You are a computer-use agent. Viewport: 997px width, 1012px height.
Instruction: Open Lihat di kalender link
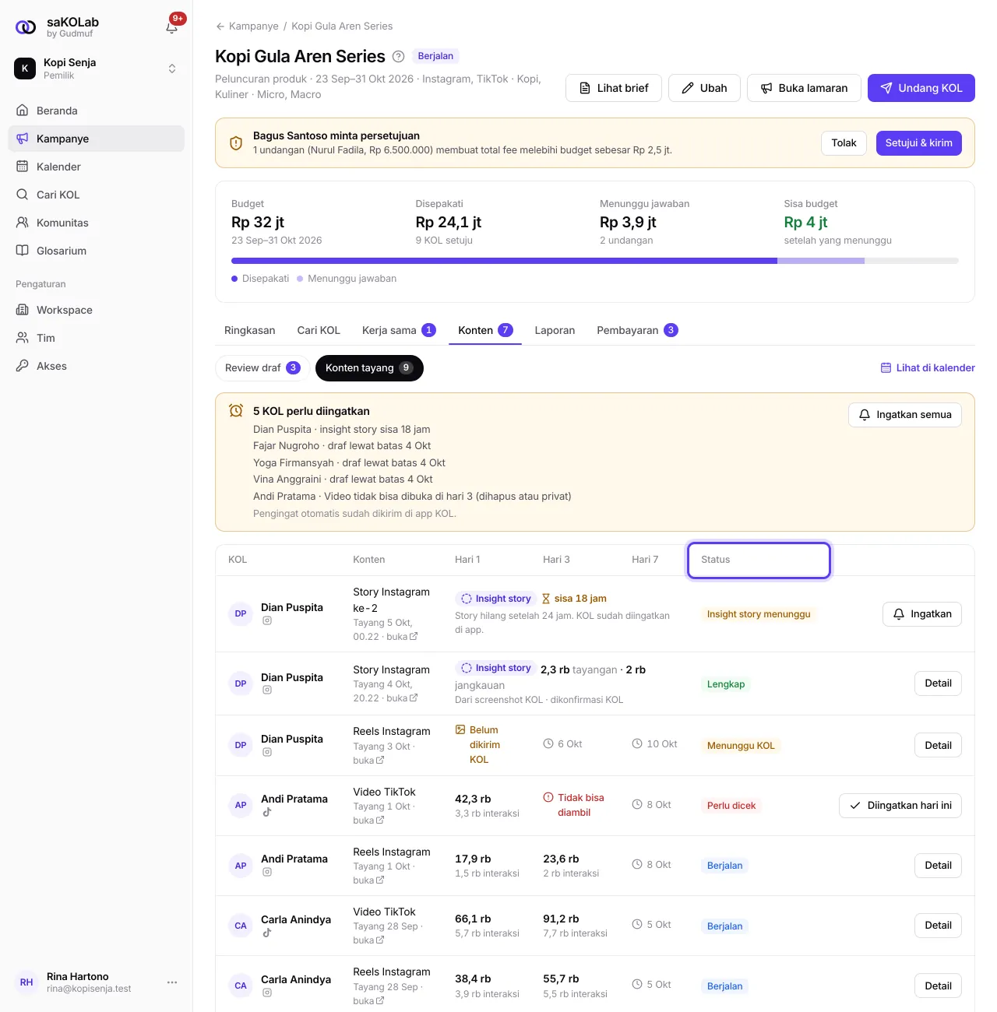pyautogui.click(x=928, y=368)
